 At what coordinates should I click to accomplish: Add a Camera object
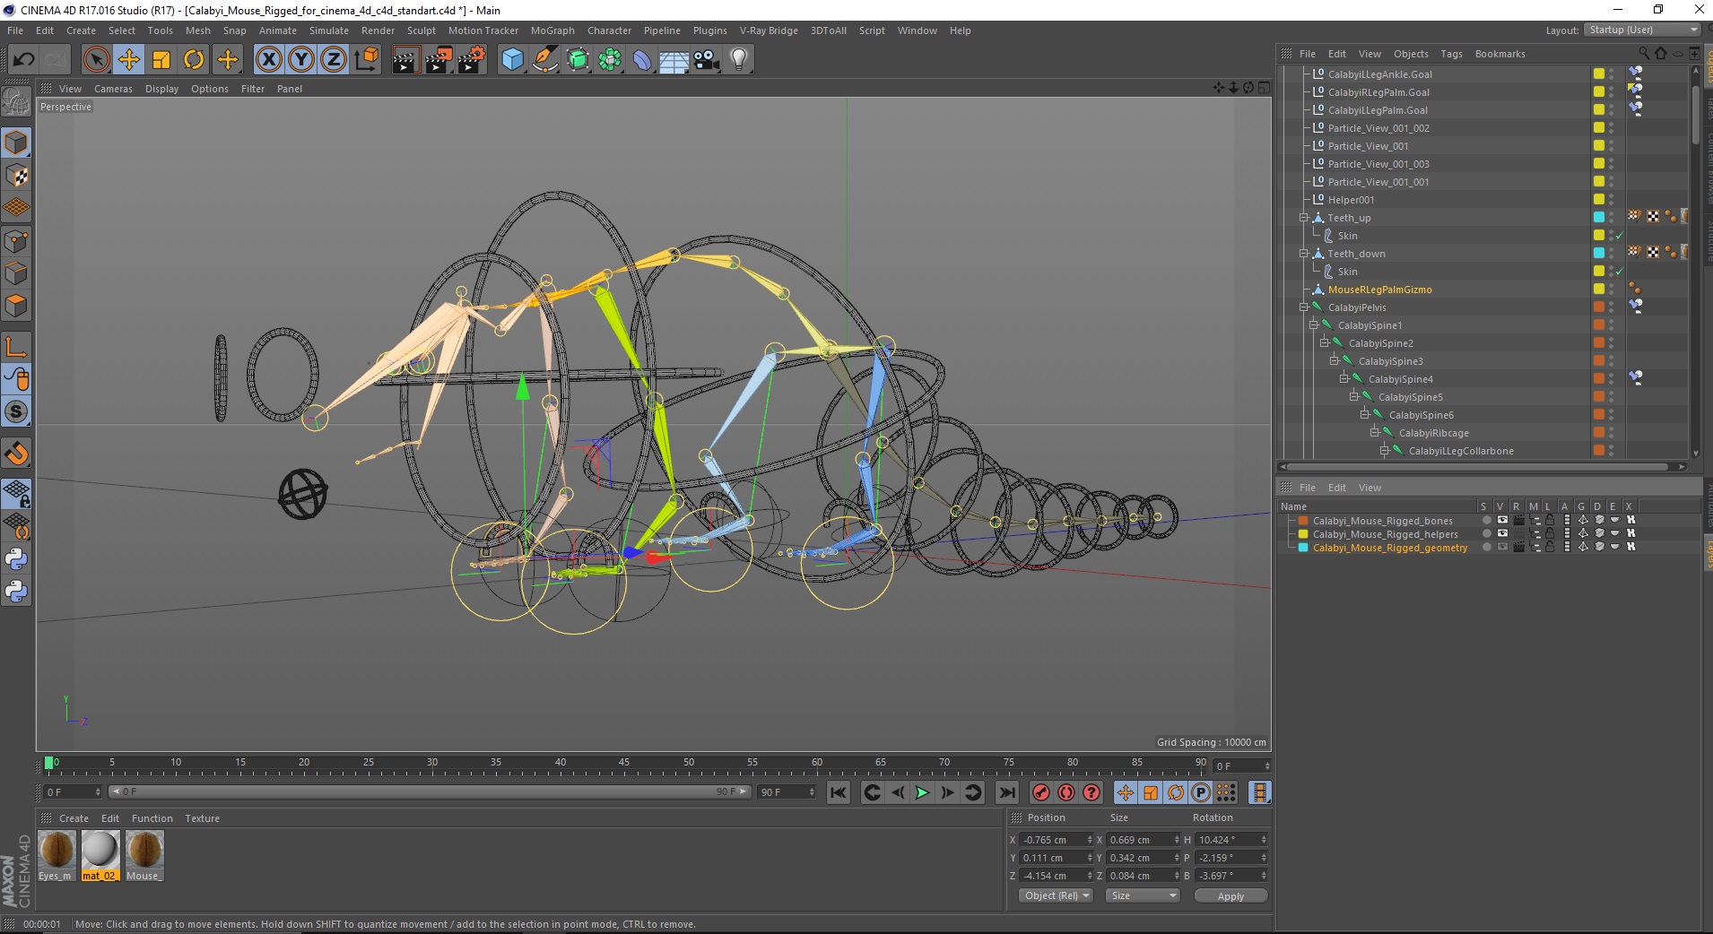point(707,60)
